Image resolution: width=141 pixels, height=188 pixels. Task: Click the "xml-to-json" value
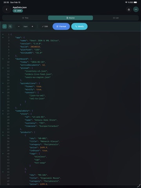pyautogui.click(x=37, y=99)
